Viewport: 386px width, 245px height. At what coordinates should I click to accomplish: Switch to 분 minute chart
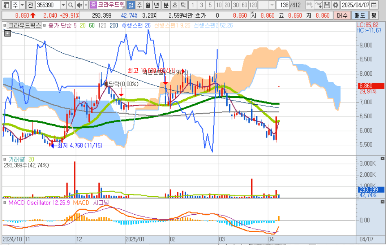166,5
